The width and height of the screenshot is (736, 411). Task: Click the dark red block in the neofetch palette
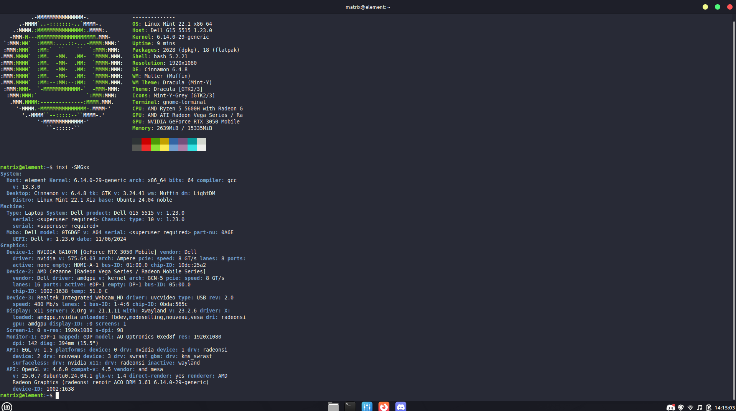tap(146, 141)
